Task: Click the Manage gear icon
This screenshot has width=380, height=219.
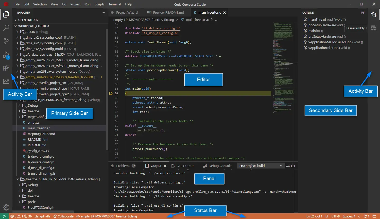Action: [x=6, y=207]
